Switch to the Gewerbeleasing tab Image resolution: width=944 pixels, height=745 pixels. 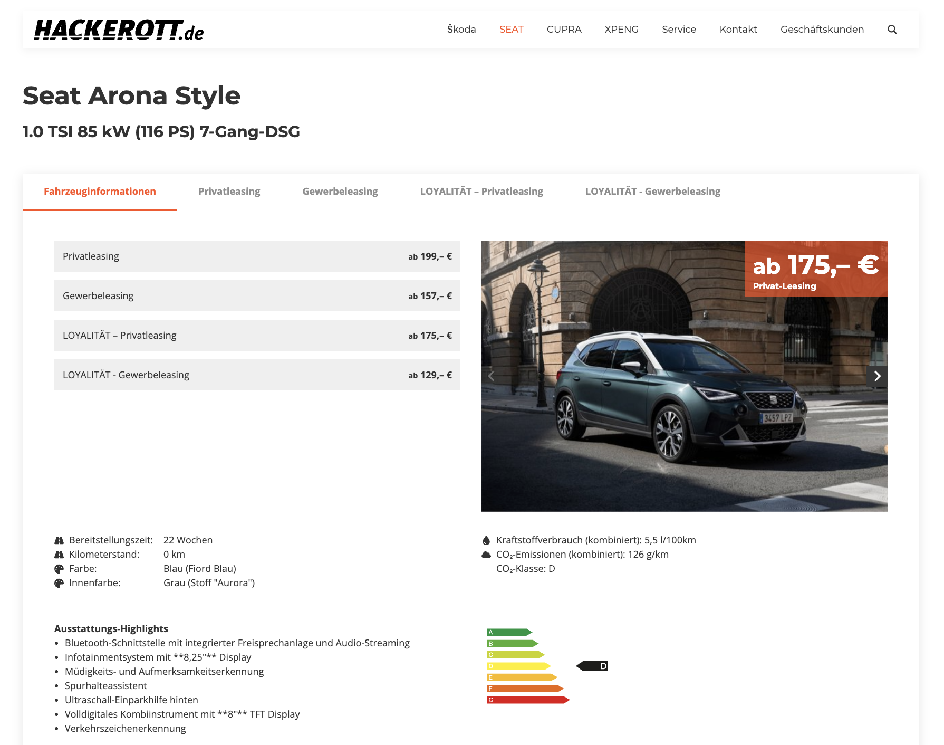tap(340, 192)
